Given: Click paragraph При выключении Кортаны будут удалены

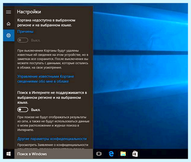Looking at the screenshot, I should point(53,59).
